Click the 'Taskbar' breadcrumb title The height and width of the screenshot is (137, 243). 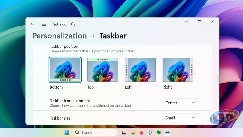click(113, 36)
